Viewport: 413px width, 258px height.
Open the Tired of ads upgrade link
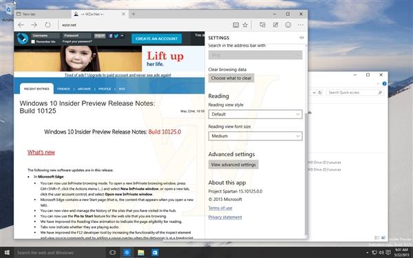click(118, 75)
